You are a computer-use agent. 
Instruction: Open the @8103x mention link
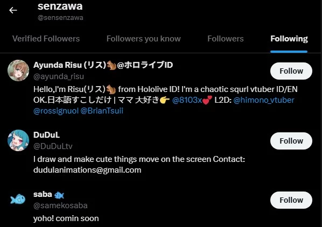187,100
